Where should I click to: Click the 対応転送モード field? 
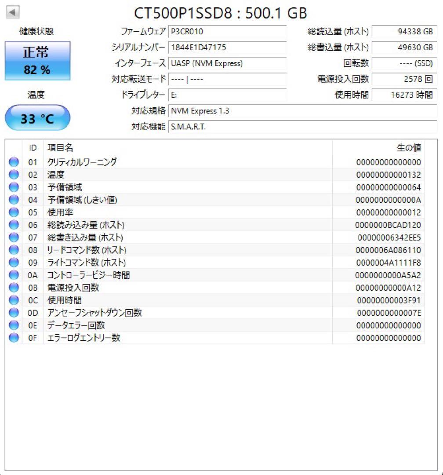[227, 79]
